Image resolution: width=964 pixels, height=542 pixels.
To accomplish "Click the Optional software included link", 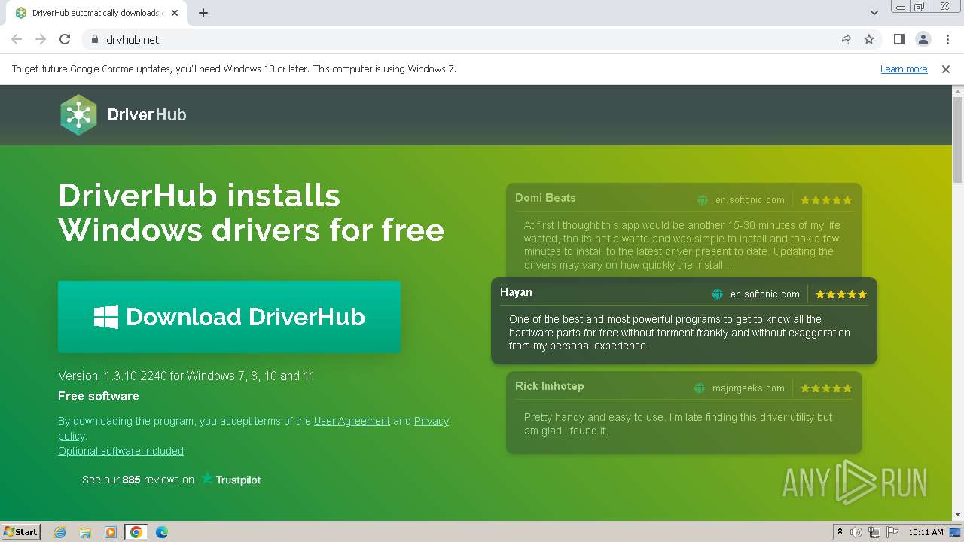I will 120,451.
